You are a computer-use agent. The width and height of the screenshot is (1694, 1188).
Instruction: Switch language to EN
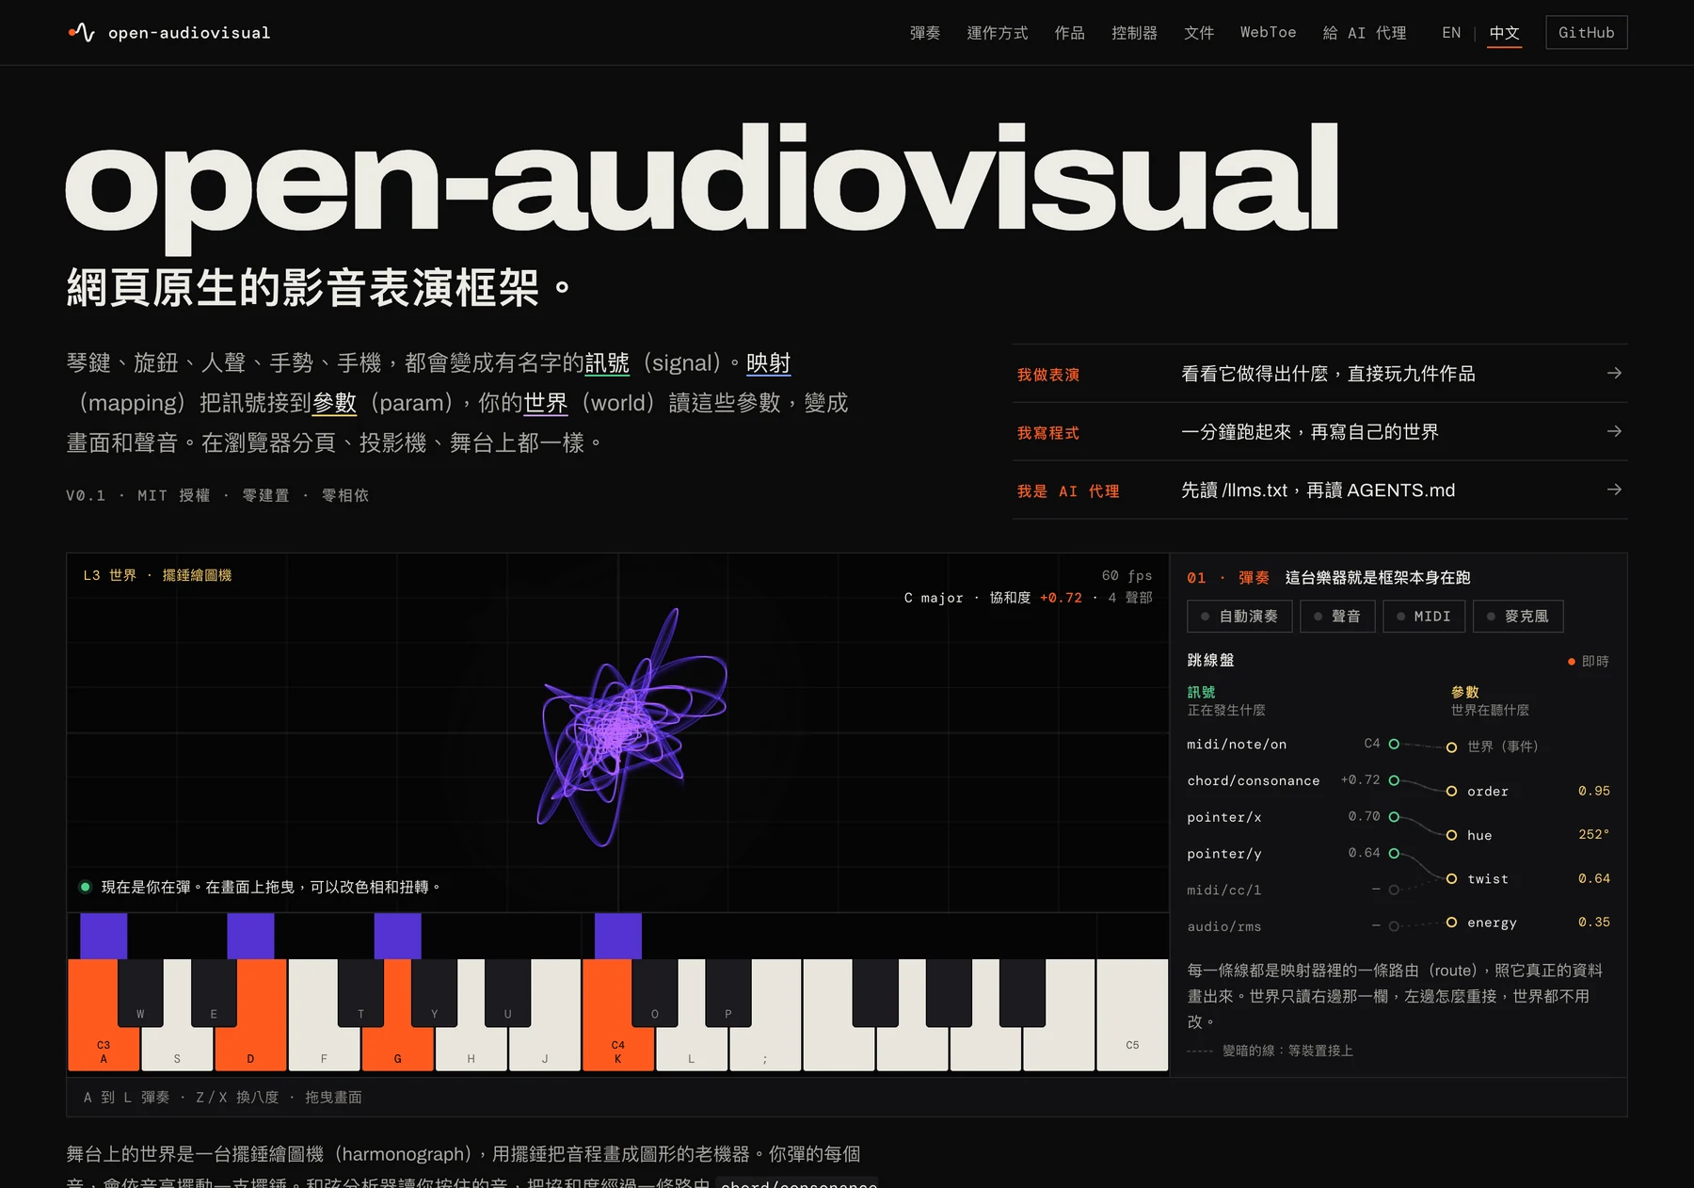[1451, 33]
